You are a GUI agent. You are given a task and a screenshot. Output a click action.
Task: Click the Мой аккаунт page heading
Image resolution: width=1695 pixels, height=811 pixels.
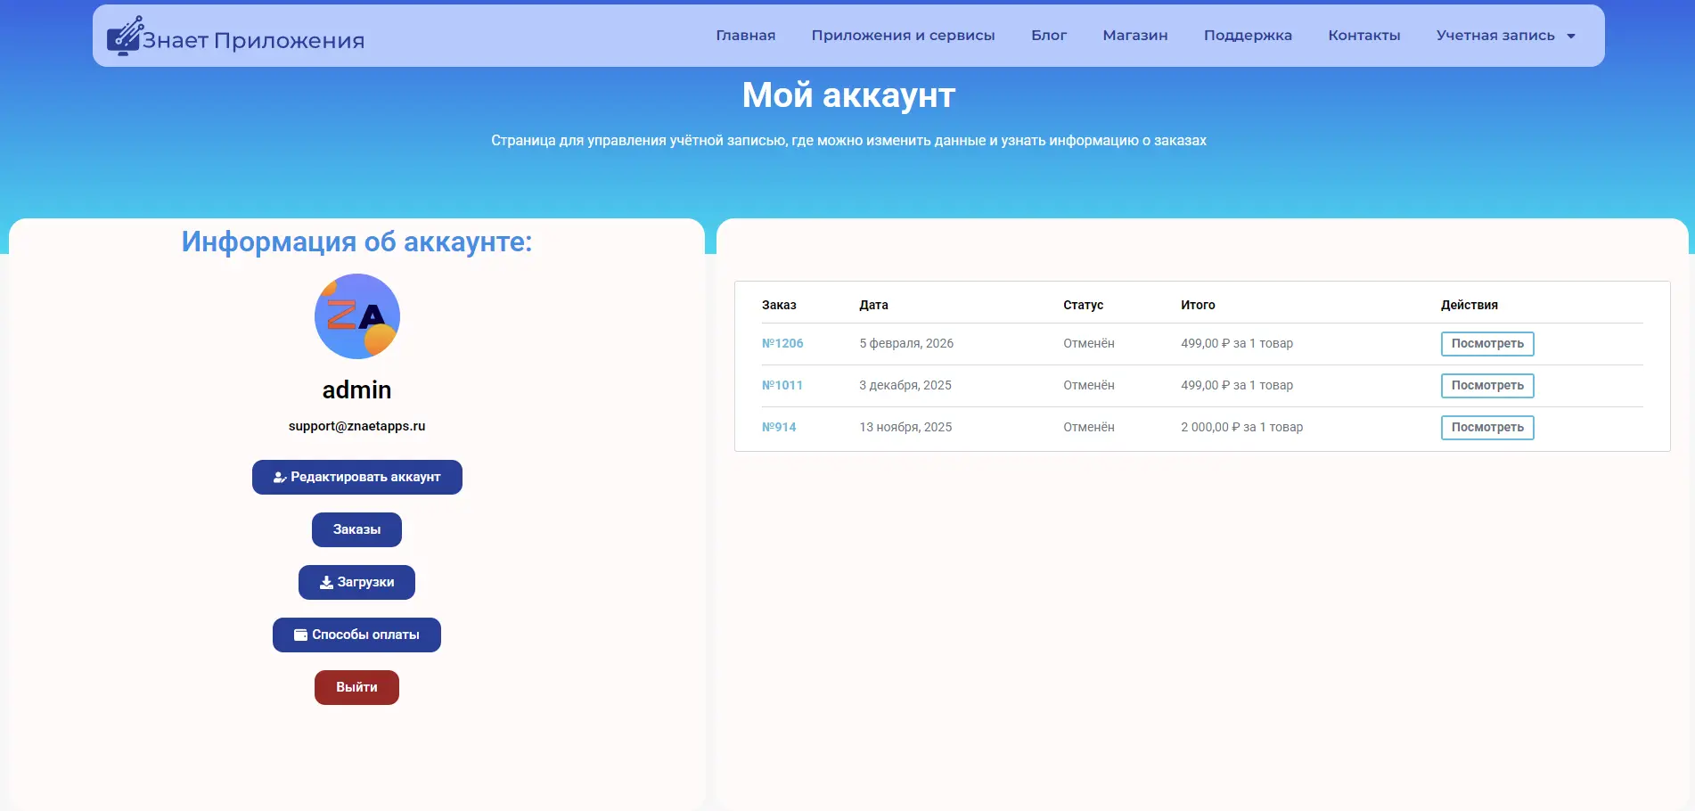click(848, 94)
